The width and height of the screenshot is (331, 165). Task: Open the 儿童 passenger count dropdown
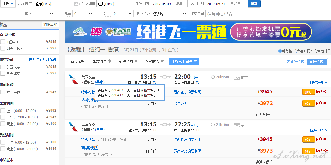point(83,14)
